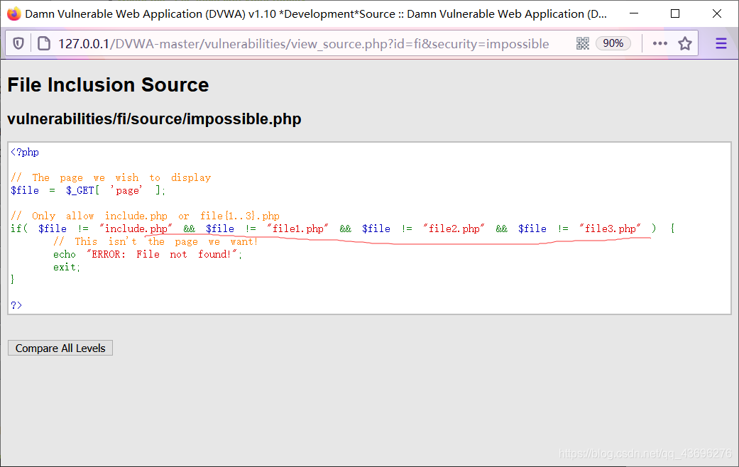Click the comment 'Only allow include.php or file{1..3}.php'
The height and width of the screenshot is (467, 739).
pos(145,216)
